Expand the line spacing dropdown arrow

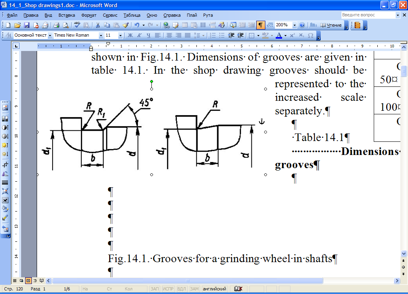(x=203, y=35)
